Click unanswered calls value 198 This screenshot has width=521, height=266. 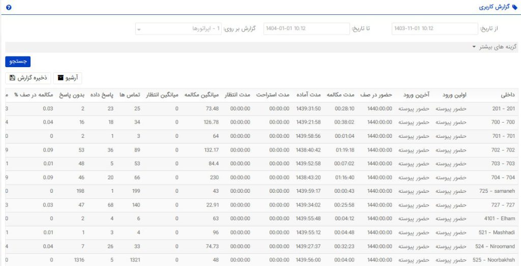tap(80, 191)
